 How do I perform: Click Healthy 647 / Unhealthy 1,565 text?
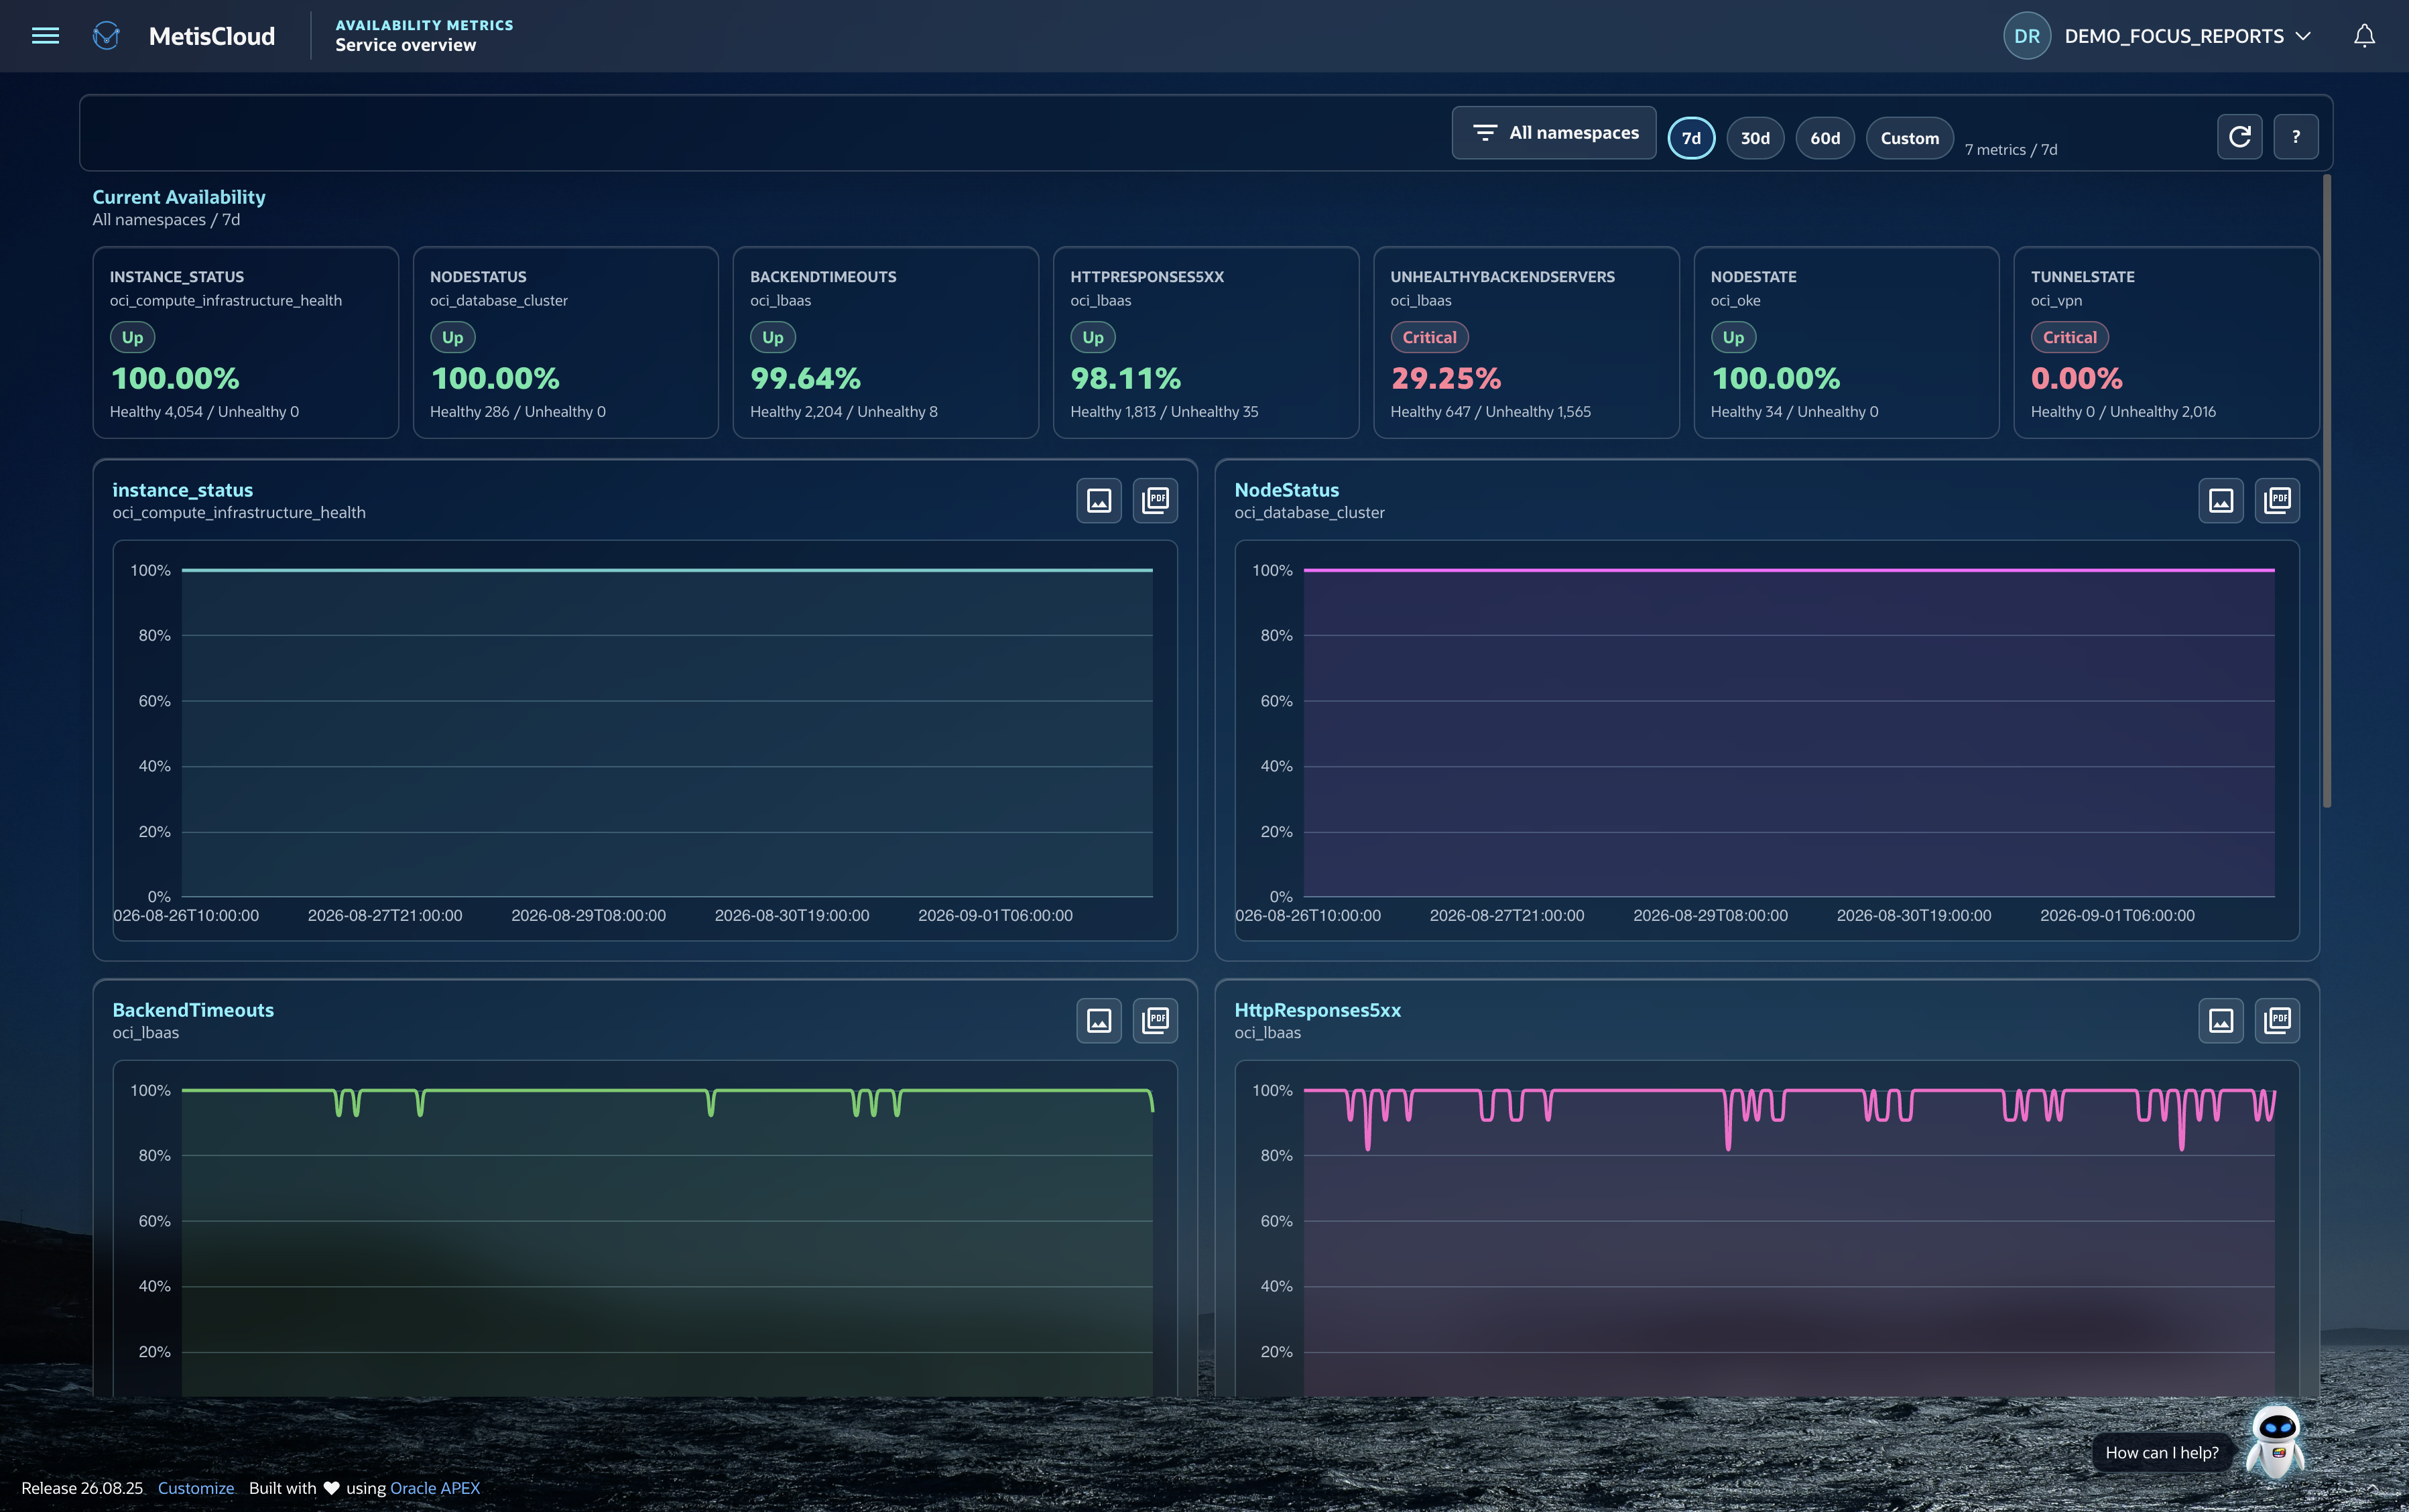[1490, 412]
